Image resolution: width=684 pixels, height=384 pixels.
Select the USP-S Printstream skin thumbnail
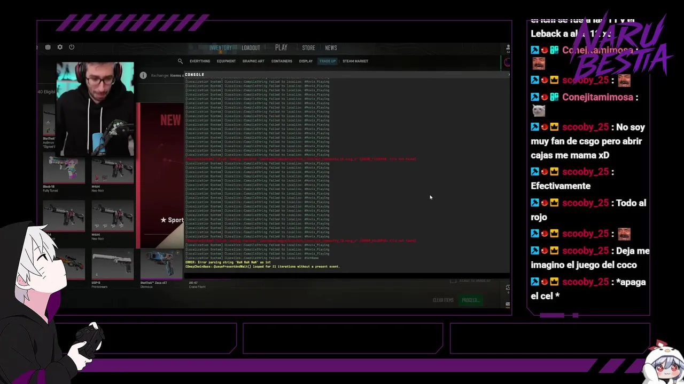coord(112,265)
